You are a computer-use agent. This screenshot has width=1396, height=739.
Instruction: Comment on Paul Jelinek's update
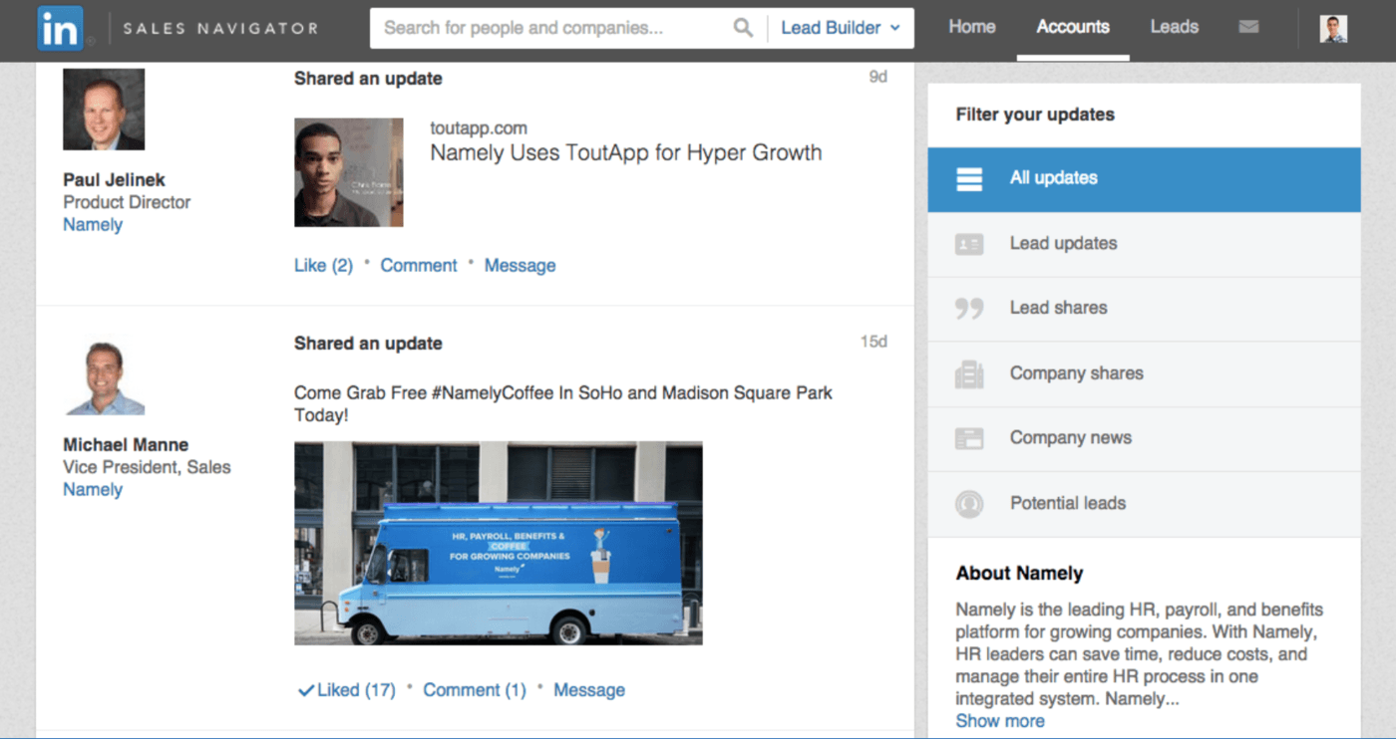[419, 266]
